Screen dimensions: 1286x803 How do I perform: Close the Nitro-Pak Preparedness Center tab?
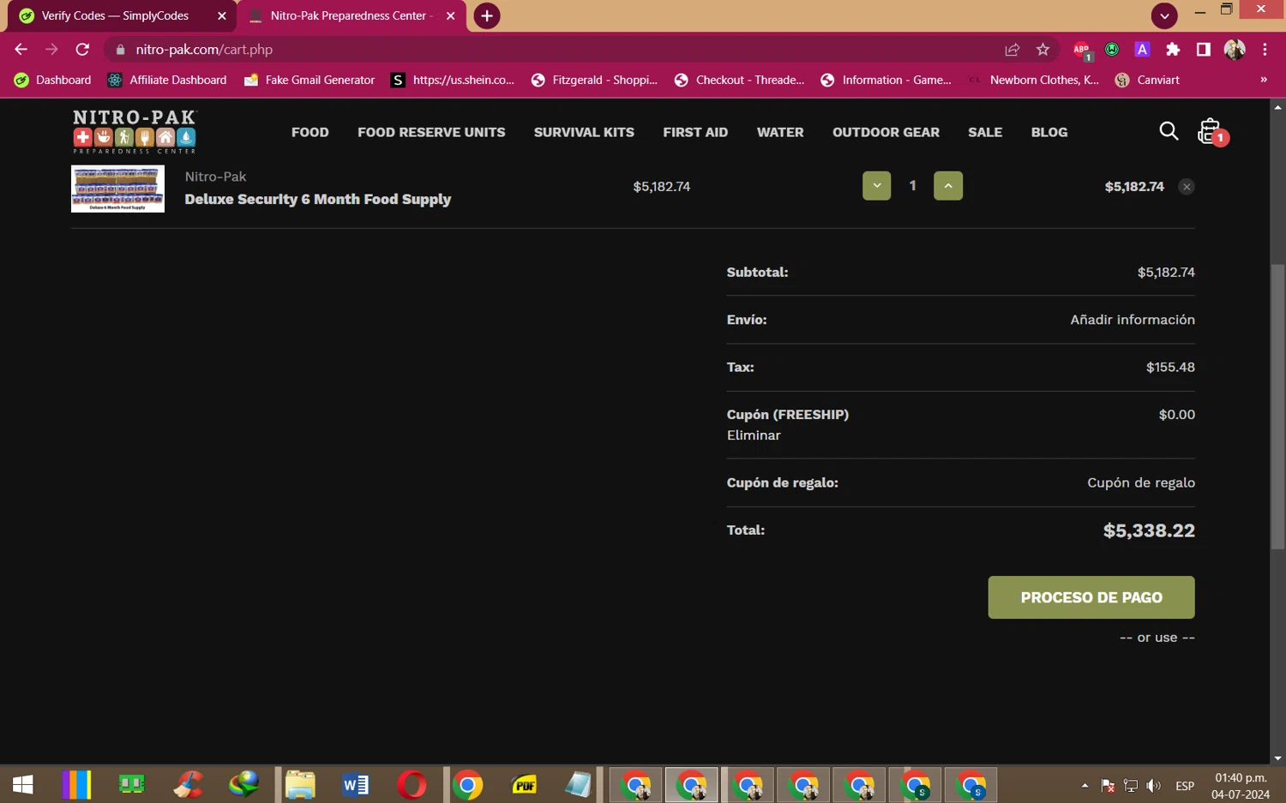tap(450, 15)
